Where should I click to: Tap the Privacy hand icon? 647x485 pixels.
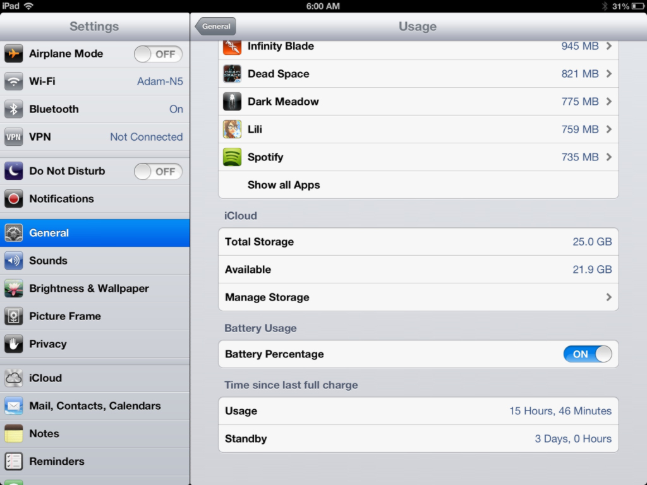[14, 344]
